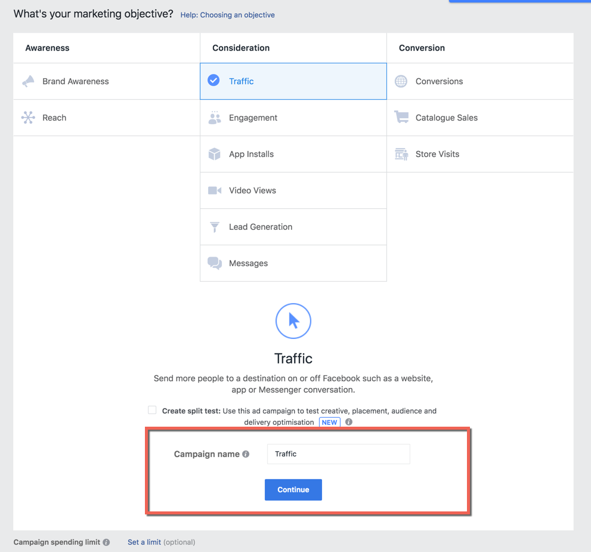The height and width of the screenshot is (552, 591).
Task: Choose Messages objective
Action: pos(293,263)
